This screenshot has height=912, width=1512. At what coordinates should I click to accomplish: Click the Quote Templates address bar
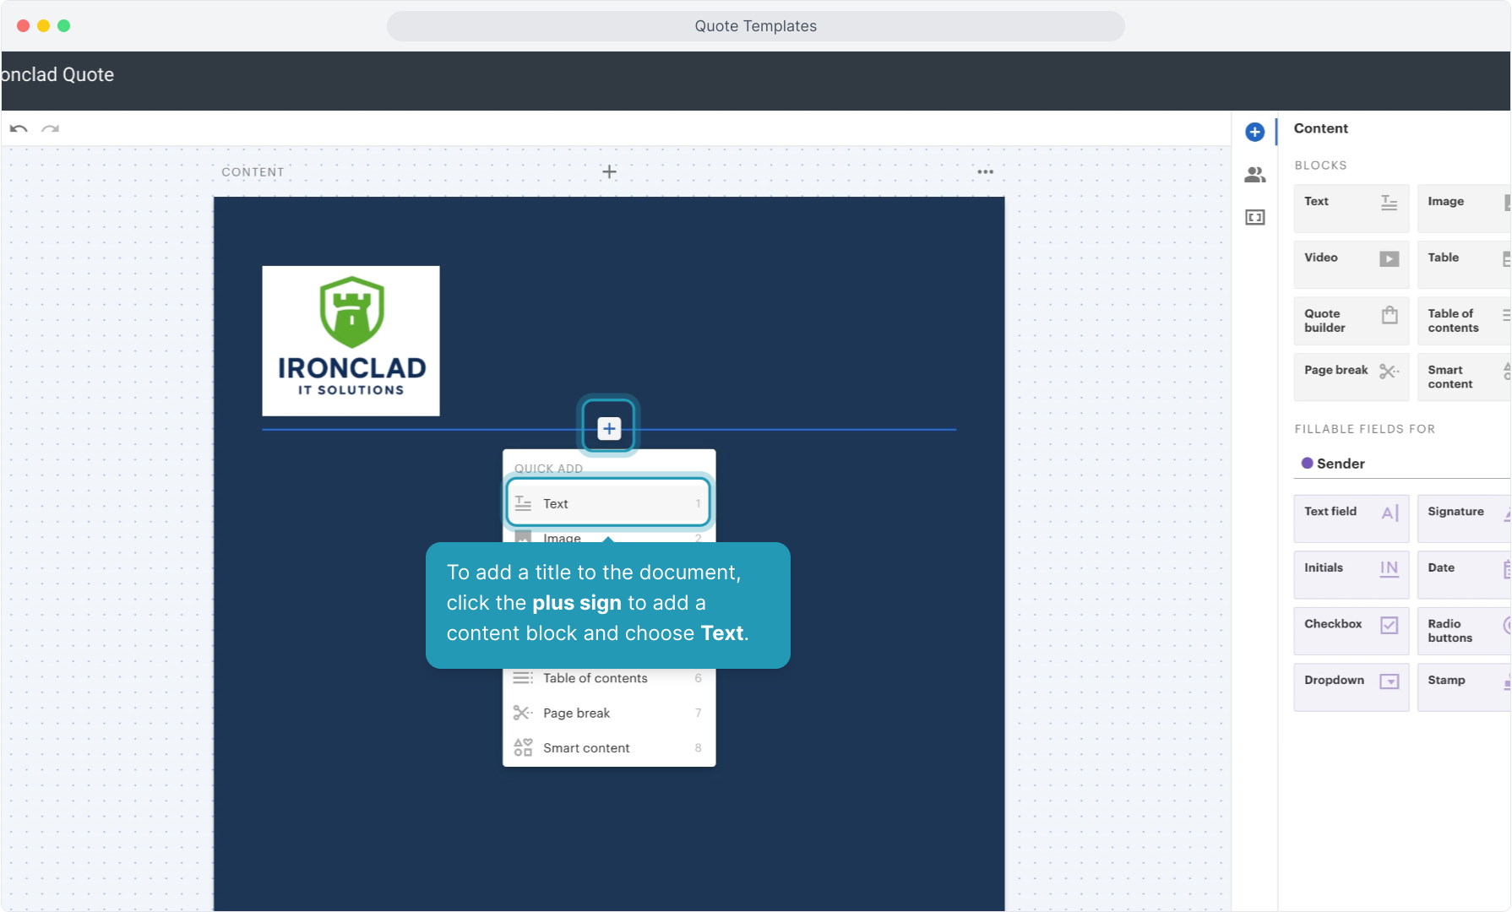click(x=755, y=26)
